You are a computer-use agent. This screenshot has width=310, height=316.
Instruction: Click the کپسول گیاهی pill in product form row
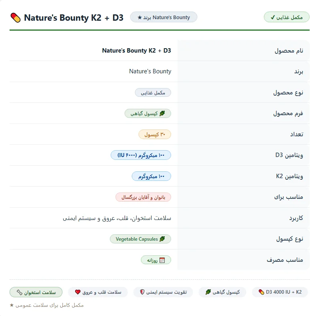click(x=148, y=114)
